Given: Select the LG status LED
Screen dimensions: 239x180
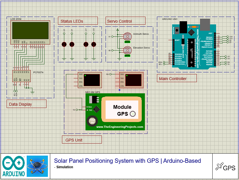Looking at the screenshot, I should 64,44.
